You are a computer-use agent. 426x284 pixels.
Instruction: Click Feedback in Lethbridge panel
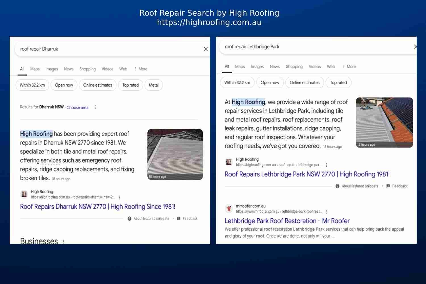[x=400, y=186]
